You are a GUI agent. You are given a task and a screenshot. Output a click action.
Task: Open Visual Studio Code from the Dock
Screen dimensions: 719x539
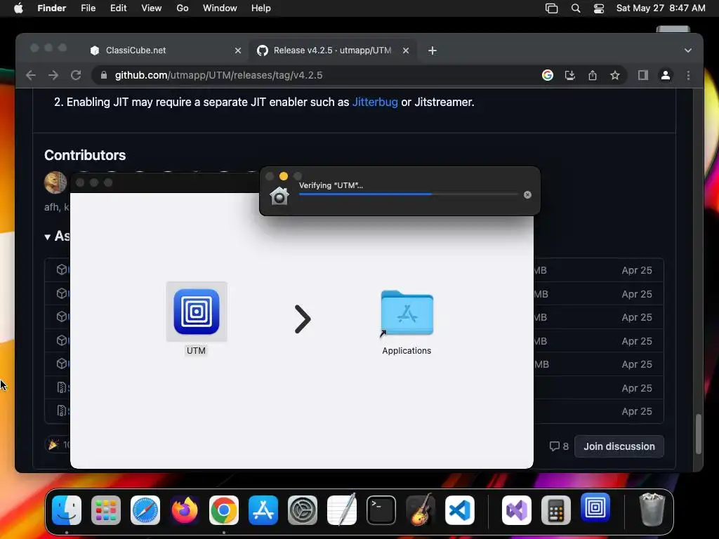point(459,510)
